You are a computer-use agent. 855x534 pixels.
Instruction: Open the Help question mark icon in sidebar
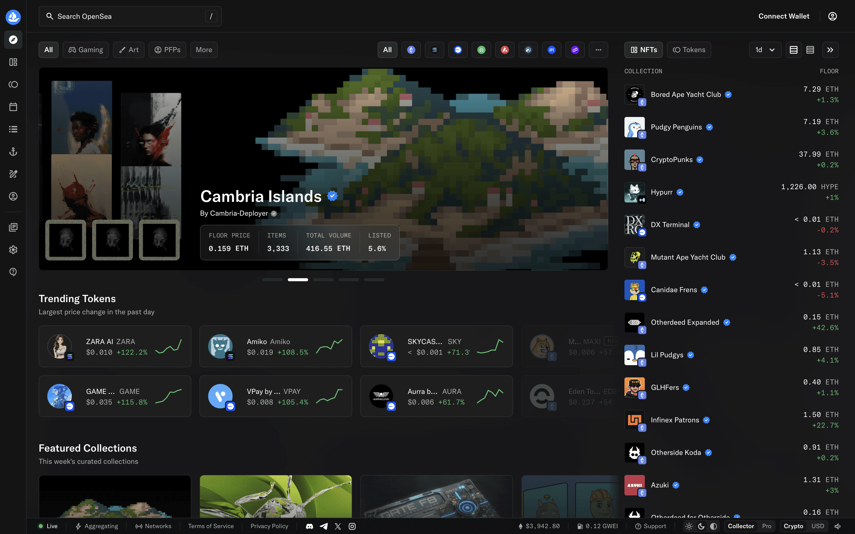click(x=13, y=272)
